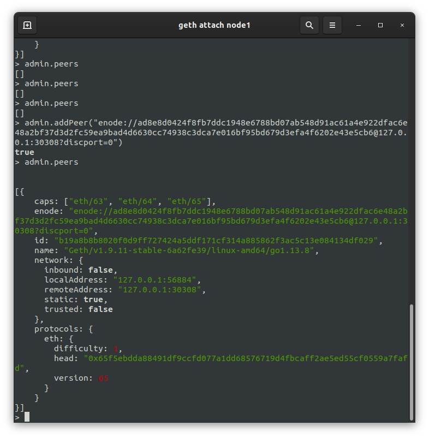Open the terminal search icon

309,25
